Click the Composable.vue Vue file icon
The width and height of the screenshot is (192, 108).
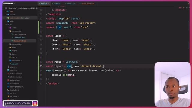(12, 34)
